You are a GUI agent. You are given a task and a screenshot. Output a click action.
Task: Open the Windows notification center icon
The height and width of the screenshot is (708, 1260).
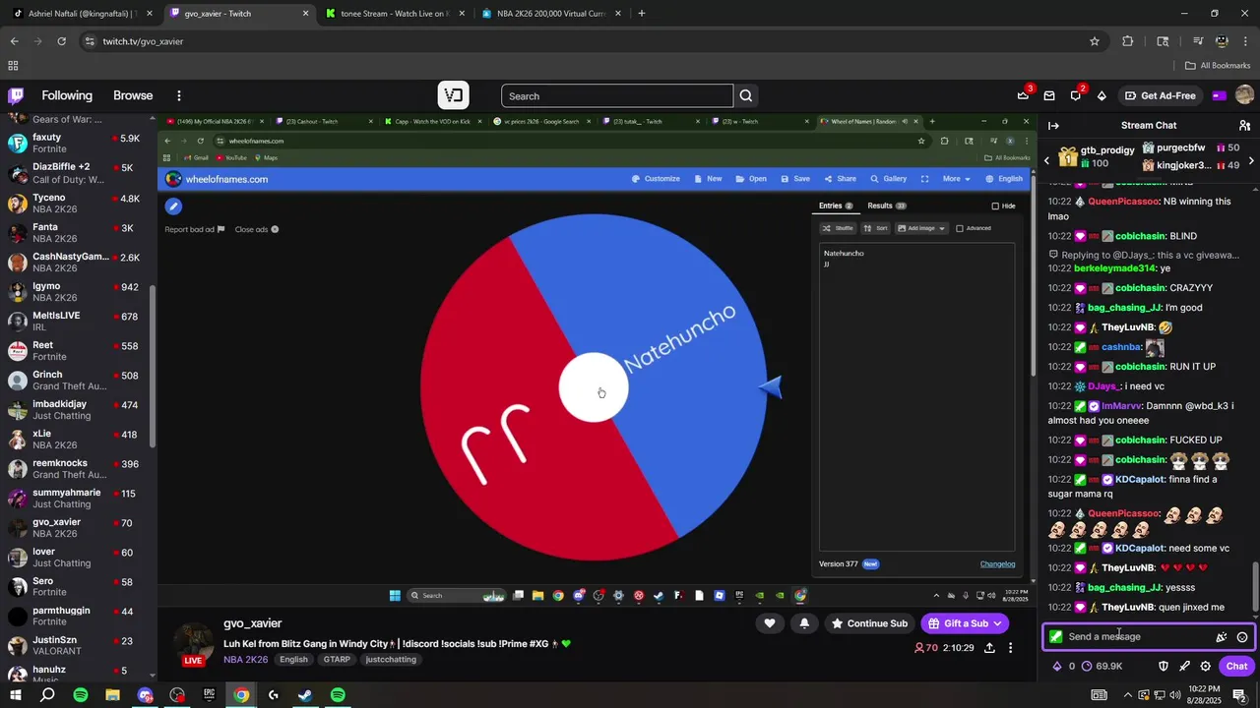click(x=1240, y=695)
